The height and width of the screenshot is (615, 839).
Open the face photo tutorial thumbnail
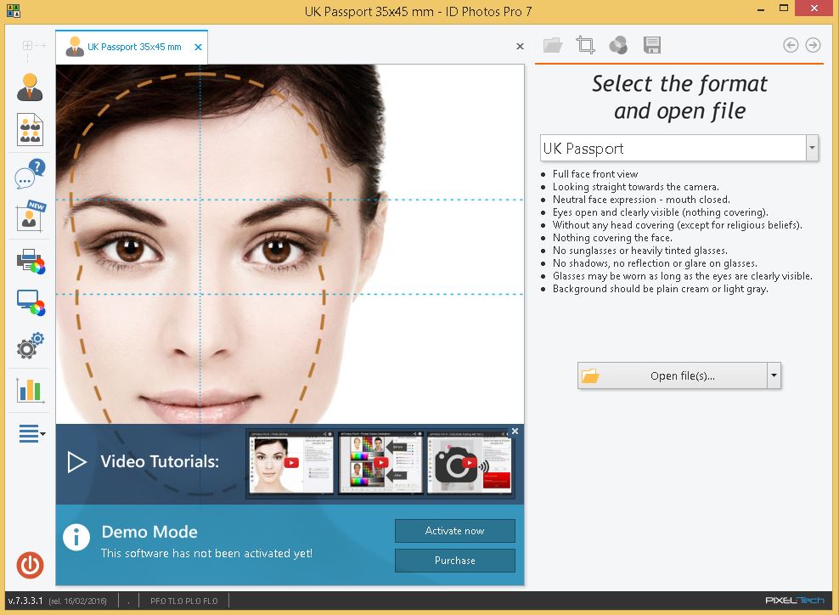coord(291,464)
